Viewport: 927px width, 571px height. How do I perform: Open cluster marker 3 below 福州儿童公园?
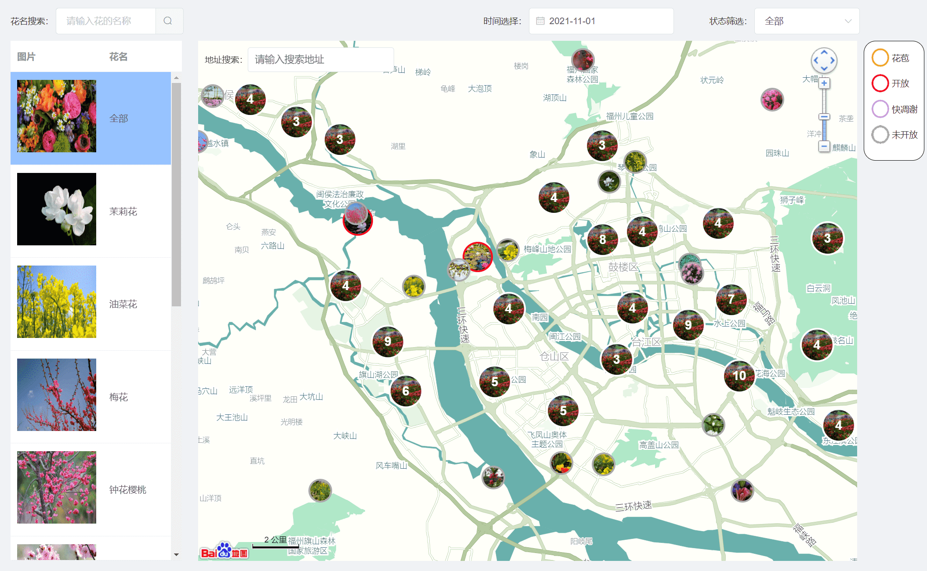pyautogui.click(x=602, y=145)
